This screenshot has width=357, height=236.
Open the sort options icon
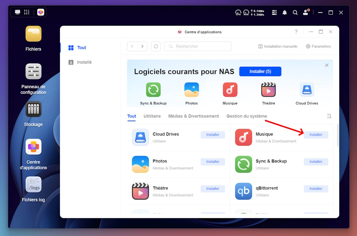(x=329, y=116)
